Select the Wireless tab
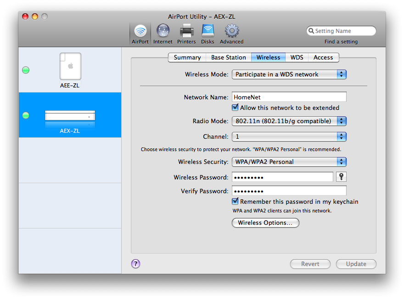This screenshot has height=299, width=404. coord(268,57)
